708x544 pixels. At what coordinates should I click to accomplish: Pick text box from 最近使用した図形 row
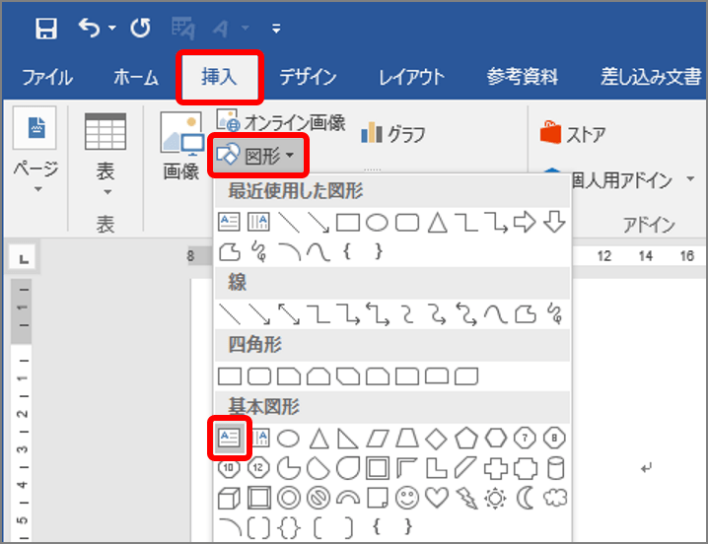pos(229,222)
